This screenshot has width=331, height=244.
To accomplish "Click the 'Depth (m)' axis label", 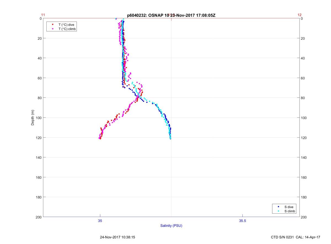I will click(x=33, y=117).
